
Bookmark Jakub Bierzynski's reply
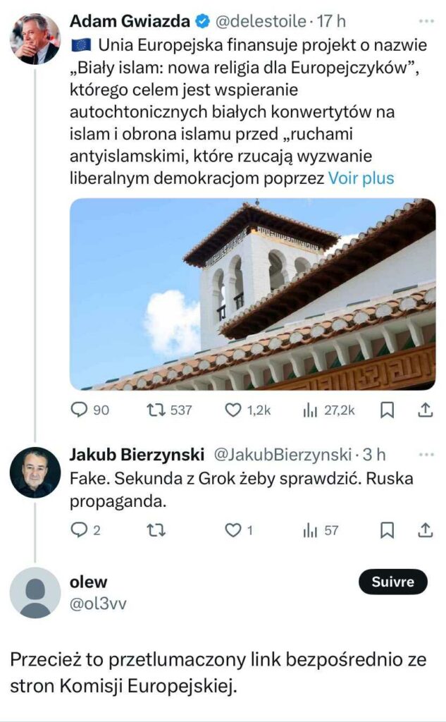[387, 530]
